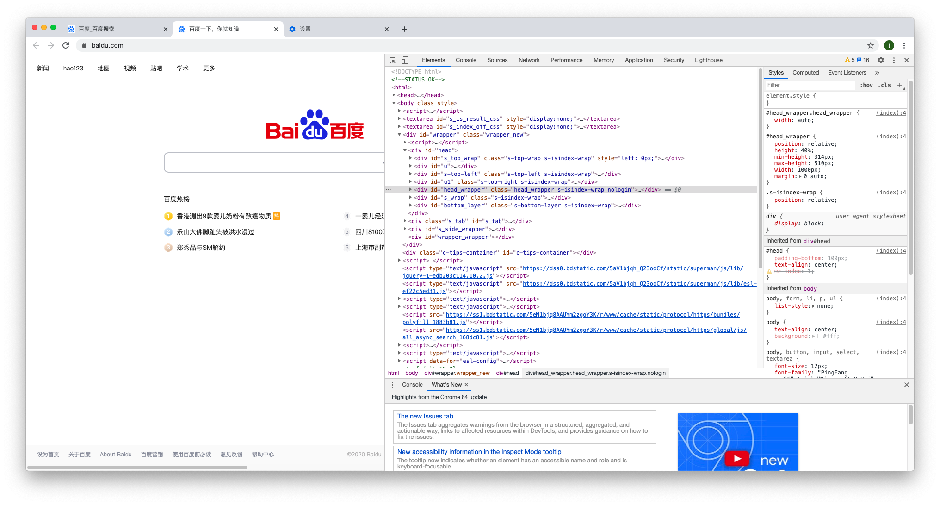Open DevTools three-dot customize menu
Screen dimensions: 940x505
pyautogui.click(x=894, y=60)
